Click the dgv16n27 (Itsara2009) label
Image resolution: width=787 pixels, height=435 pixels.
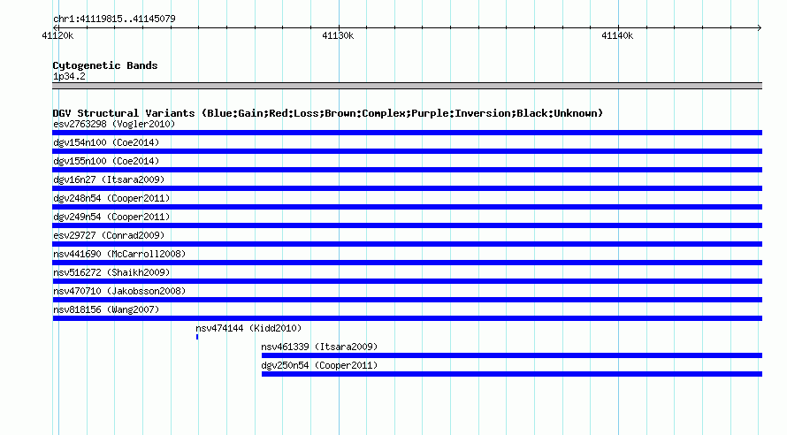(109, 179)
